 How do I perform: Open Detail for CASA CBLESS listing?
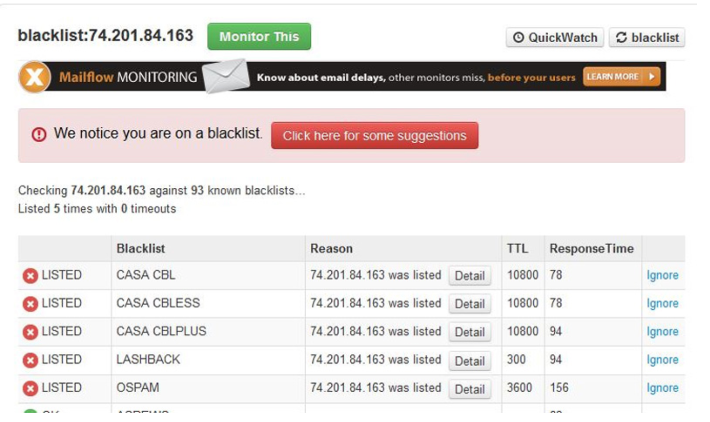(470, 304)
